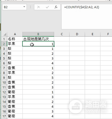
Task: Click cell A13 containing 苹果
Action: (x=15, y=97)
